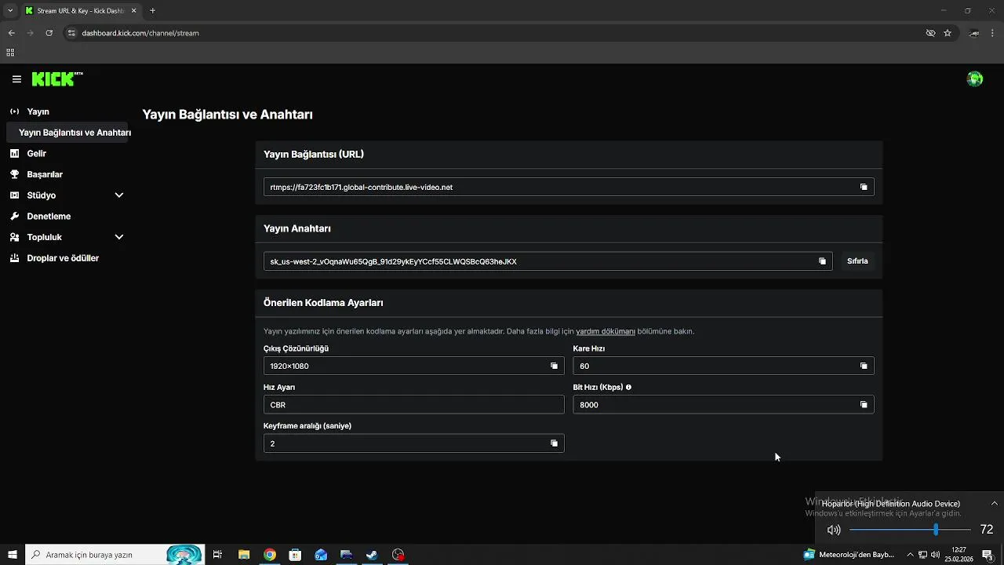Viewport: 1004px width, 565px height.
Task: Click the Gelir chart icon
Action: [x=14, y=154]
